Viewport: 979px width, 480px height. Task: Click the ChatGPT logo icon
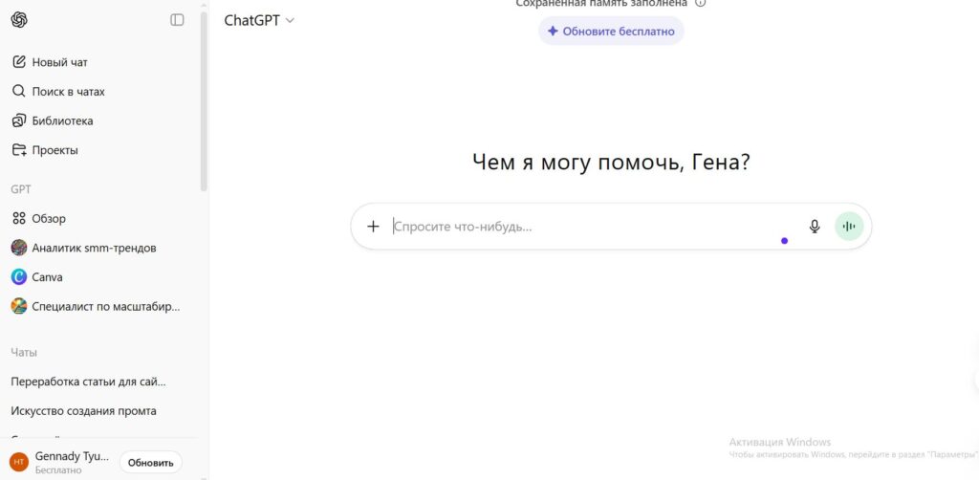click(x=19, y=20)
